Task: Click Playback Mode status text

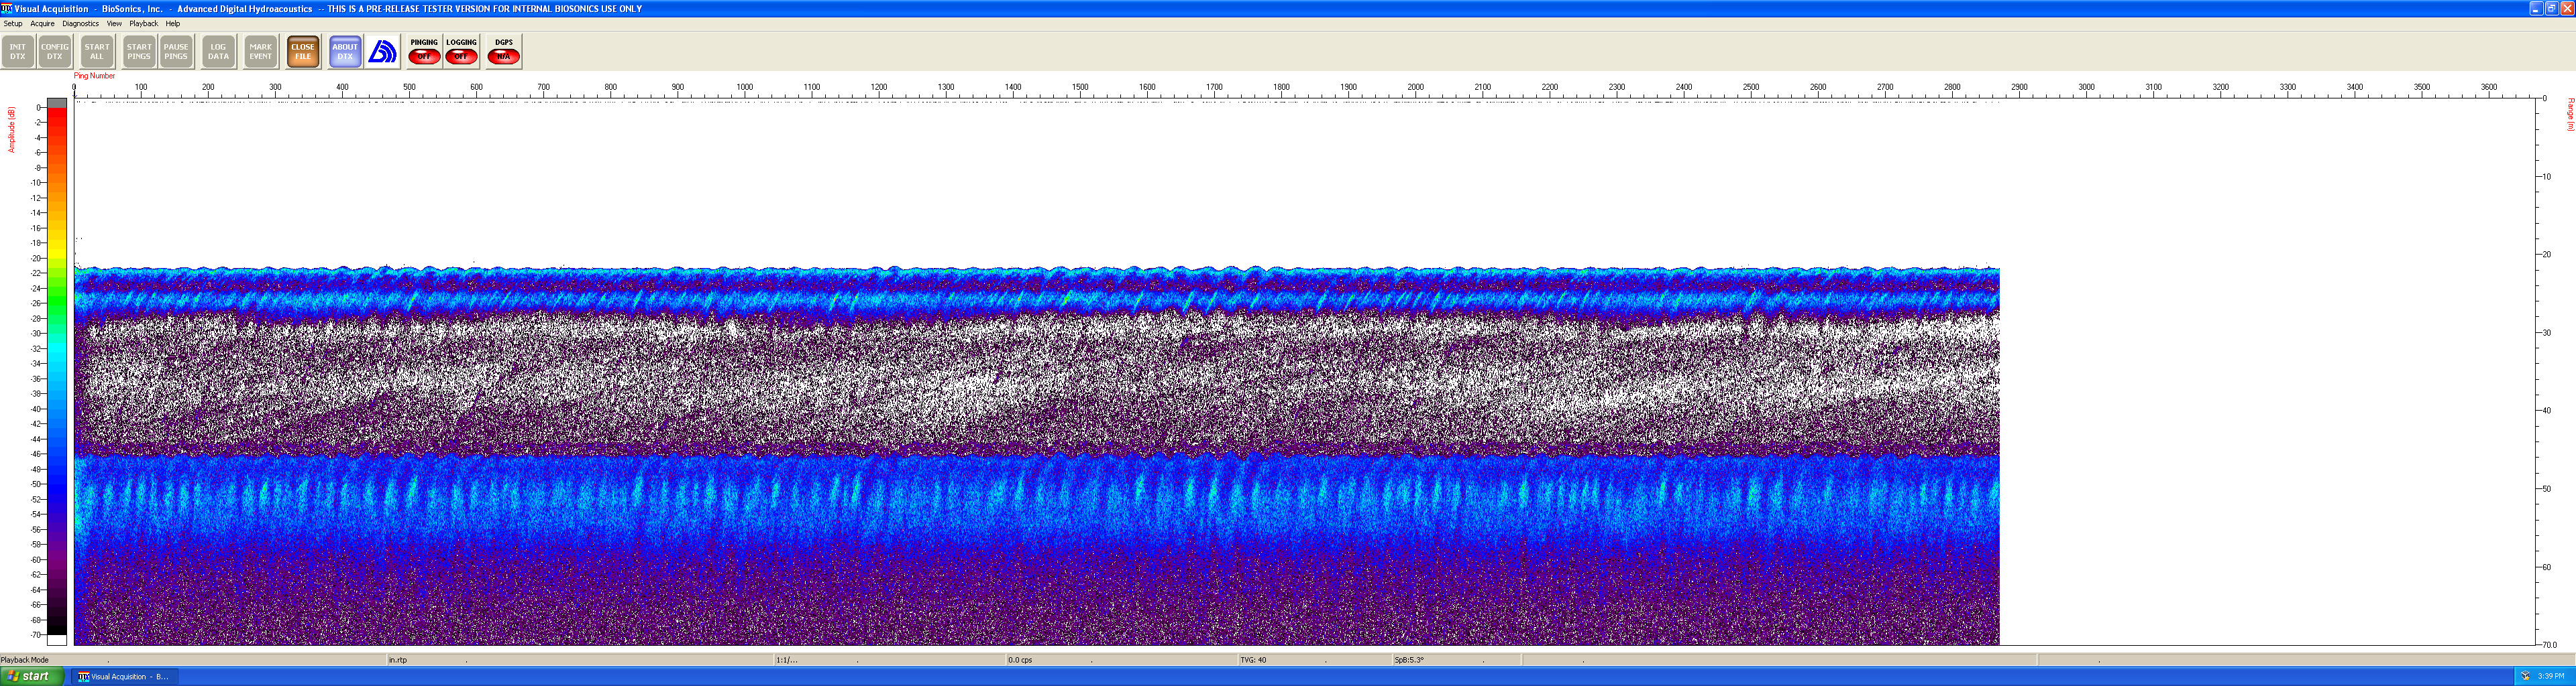Action: pos(25,660)
